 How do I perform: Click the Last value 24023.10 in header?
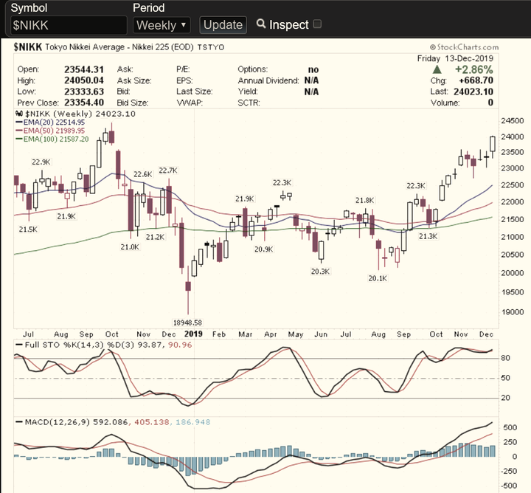click(x=473, y=92)
